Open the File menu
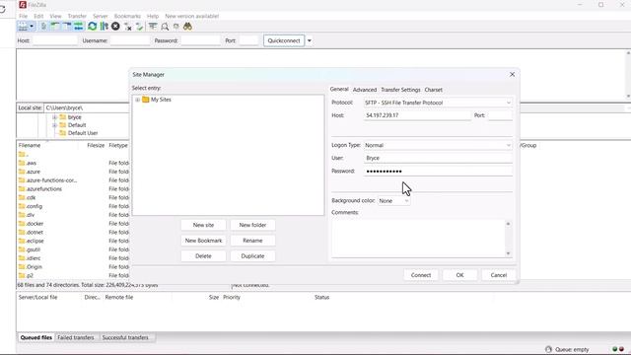Image resolution: width=631 pixels, height=355 pixels. click(x=24, y=16)
